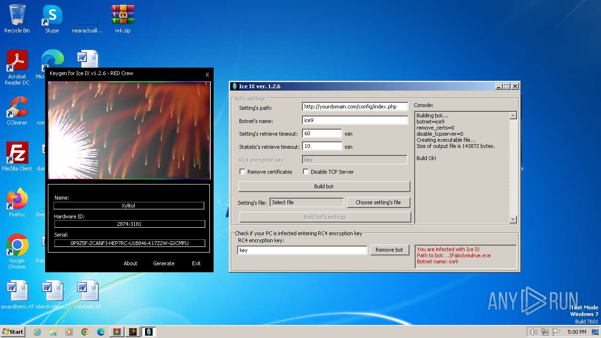Switch to WinRAR taskbar item
This screenshot has width=601, height=338.
tap(117, 332)
